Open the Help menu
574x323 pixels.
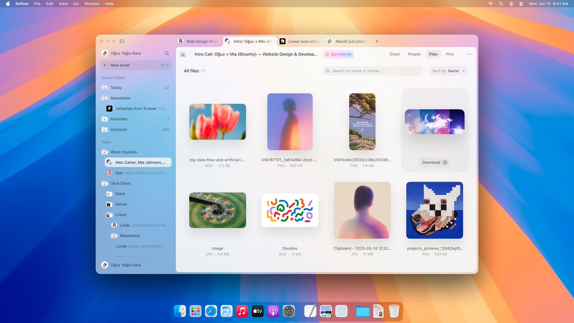[109, 4]
